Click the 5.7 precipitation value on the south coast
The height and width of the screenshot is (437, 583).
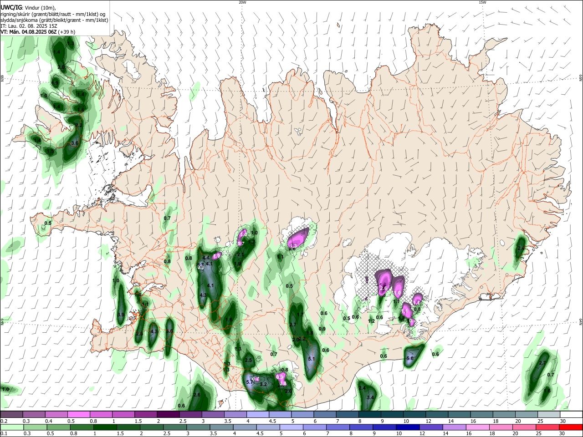pos(250,382)
